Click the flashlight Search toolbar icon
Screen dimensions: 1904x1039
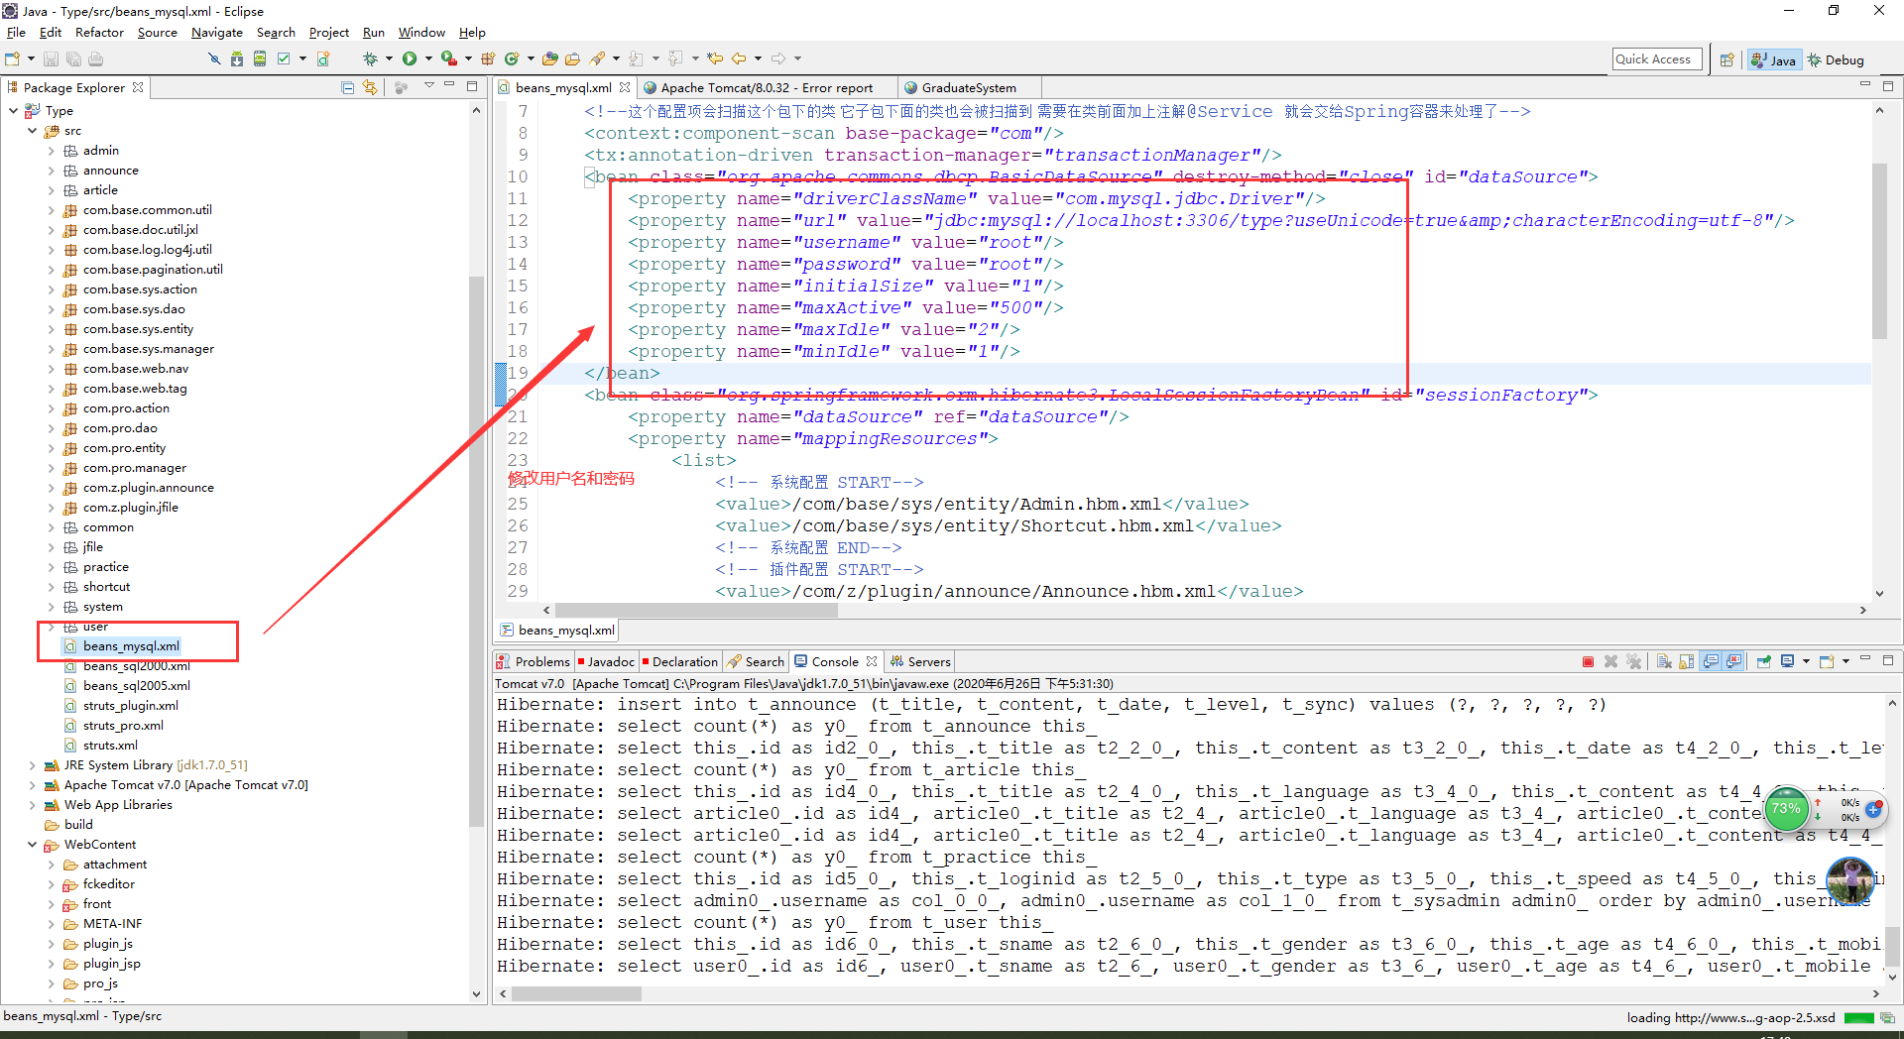(x=596, y=59)
